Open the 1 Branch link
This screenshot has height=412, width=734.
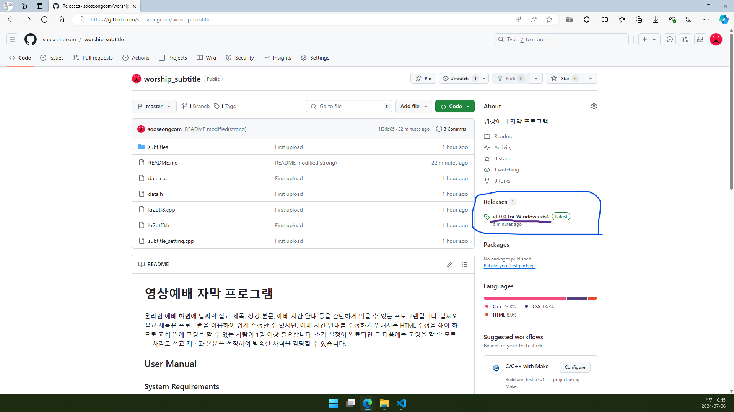pos(196,106)
